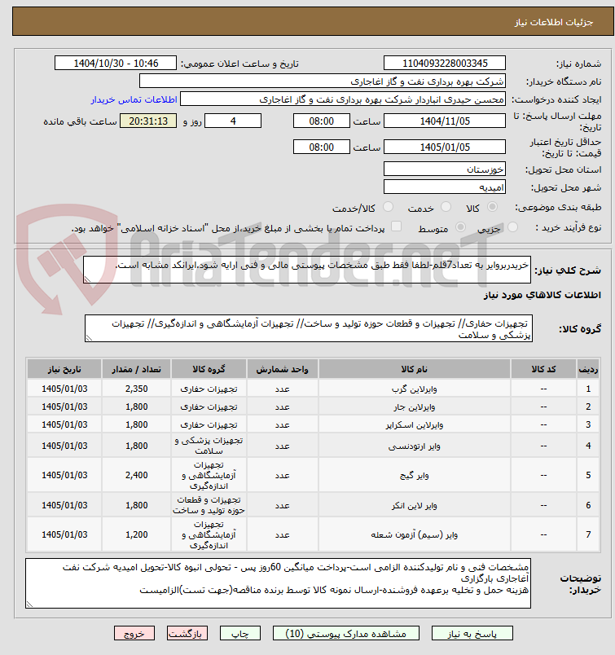Click the پاسخ به نیاز button
The image size is (615, 655).
(472, 633)
